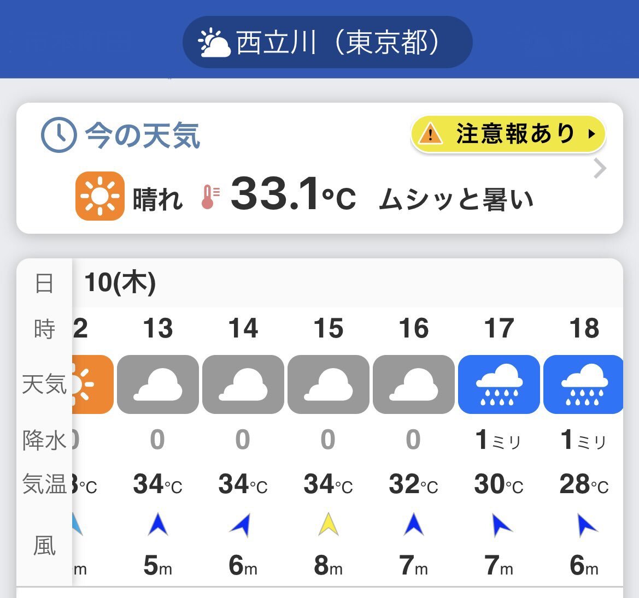639x598 pixels.
Task: Tap the 8m wind speed value
Action: pos(328,565)
